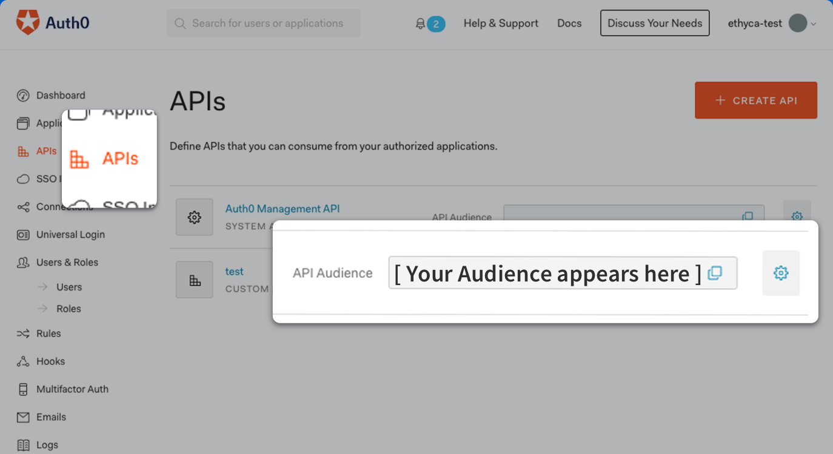The width and height of the screenshot is (833, 454).
Task: Open ethyca-test tenant menu
Action: point(772,24)
